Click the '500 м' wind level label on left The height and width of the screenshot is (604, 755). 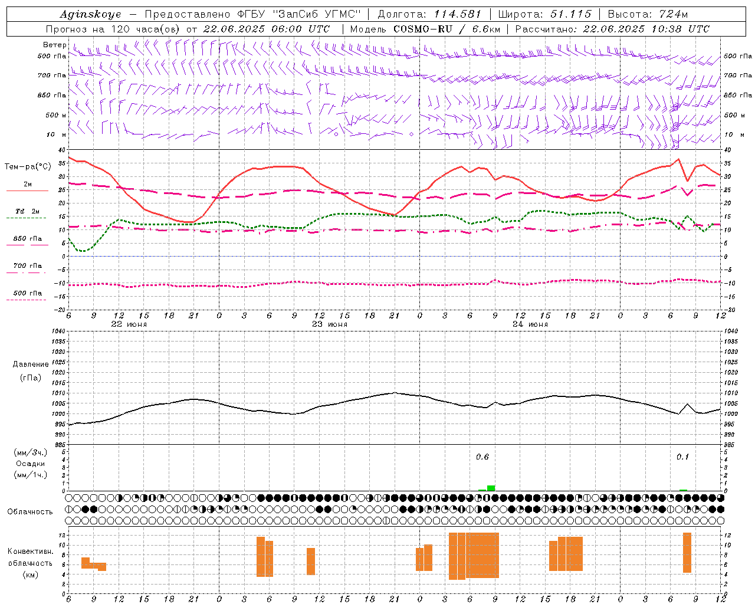coord(56,115)
